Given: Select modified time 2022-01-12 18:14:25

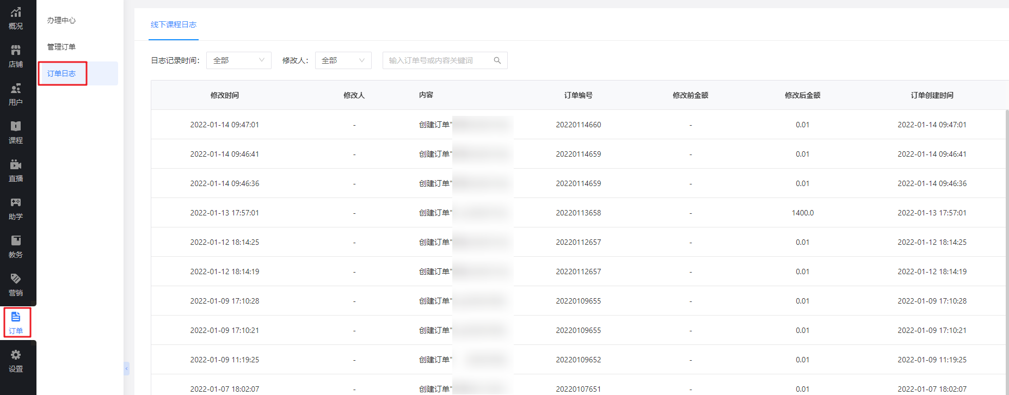Looking at the screenshot, I should tap(225, 242).
